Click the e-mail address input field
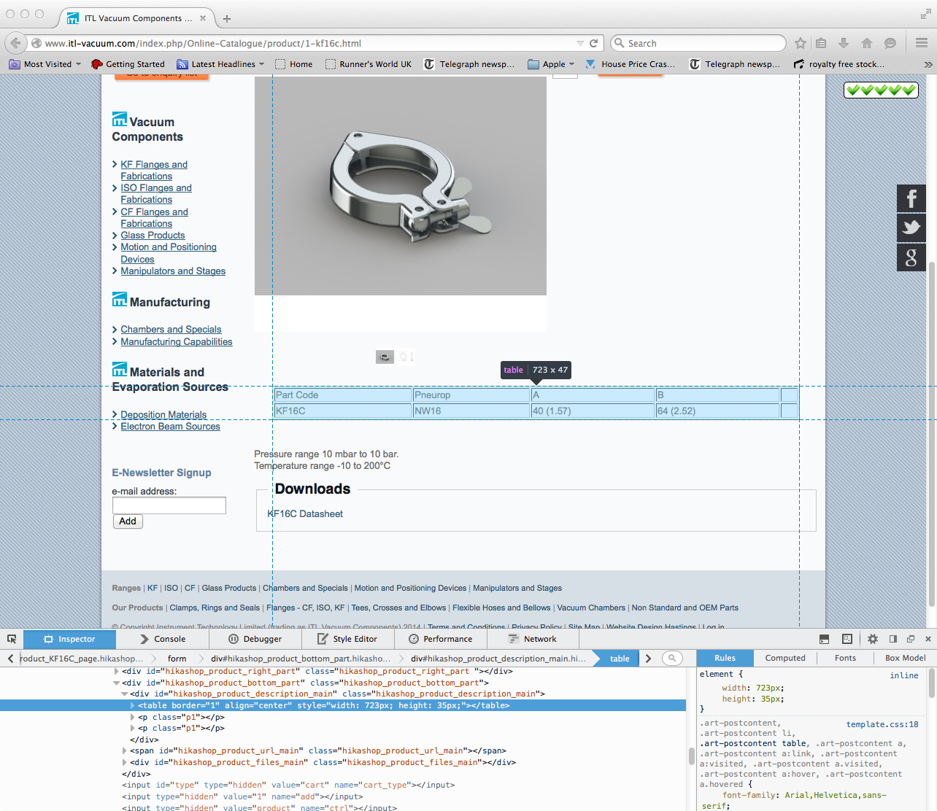937x811 pixels. (169, 505)
